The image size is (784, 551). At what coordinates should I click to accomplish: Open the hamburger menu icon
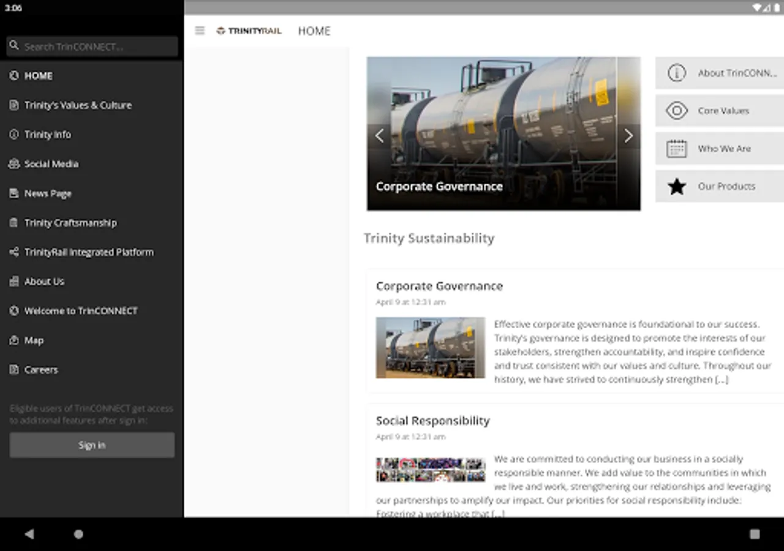tap(200, 31)
